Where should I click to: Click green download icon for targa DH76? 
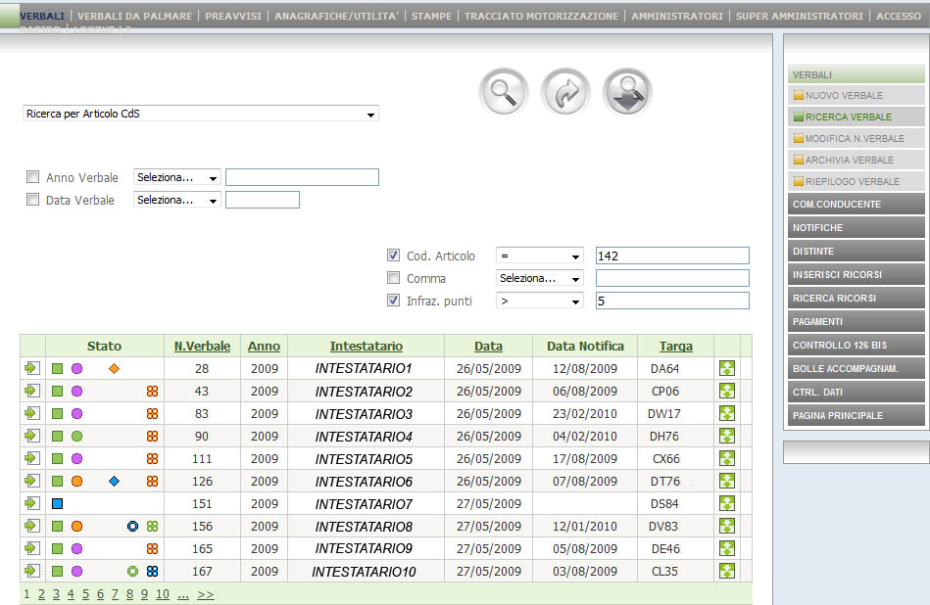pos(727,436)
